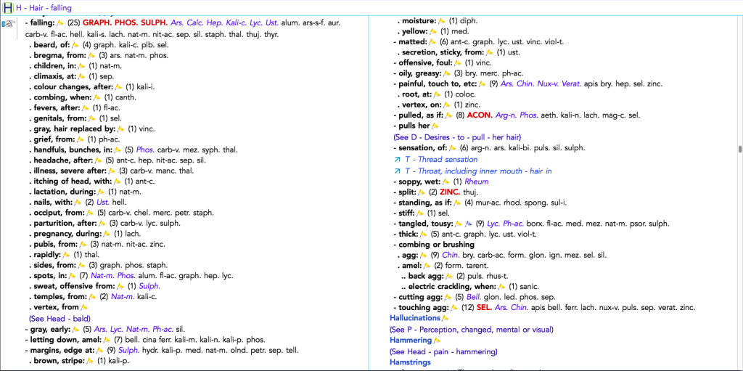
Task: Click the yellow flag next to Hallucinations
Action: tap(445, 318)
